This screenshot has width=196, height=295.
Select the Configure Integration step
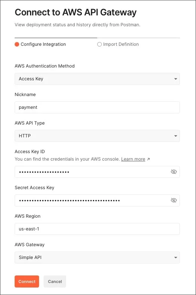40,44
